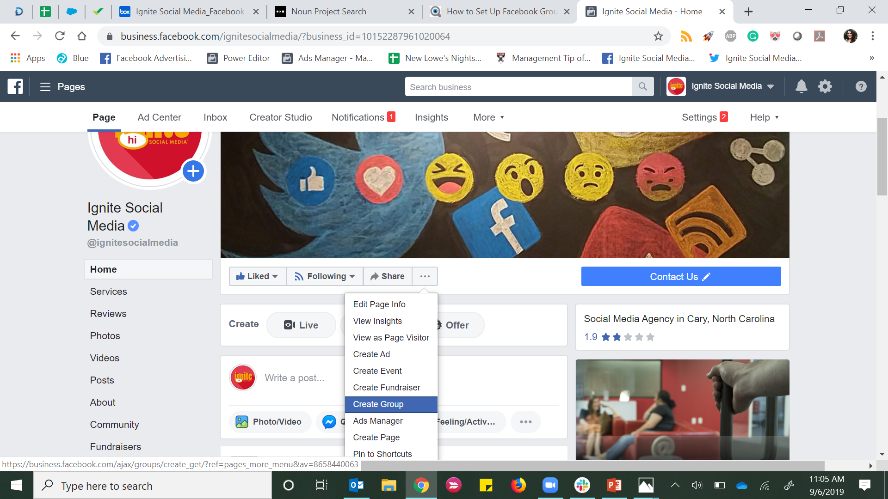Click the Search business field
This screenshot has width=888, height=499.
pos(518,86)
